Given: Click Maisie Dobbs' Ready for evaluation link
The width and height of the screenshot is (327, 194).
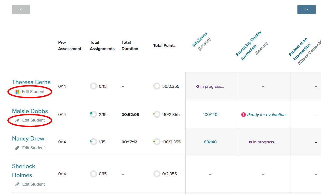Looking at the screenshot, I should click(x=266, y=115).
